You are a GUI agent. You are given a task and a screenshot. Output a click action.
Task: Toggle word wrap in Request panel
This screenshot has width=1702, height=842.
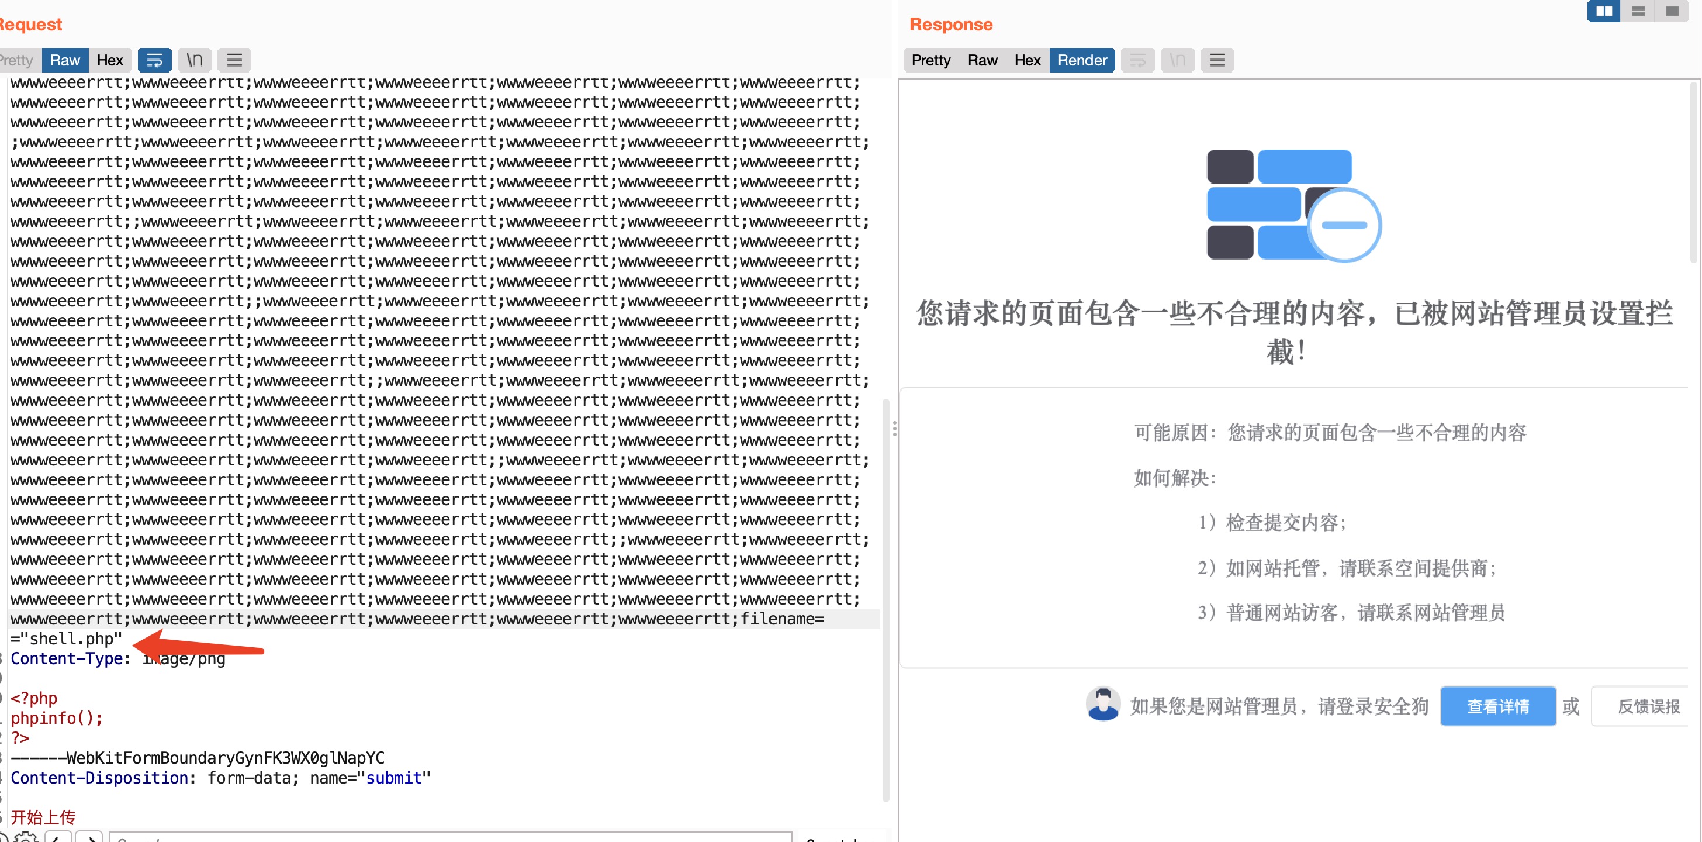[154, 60]
